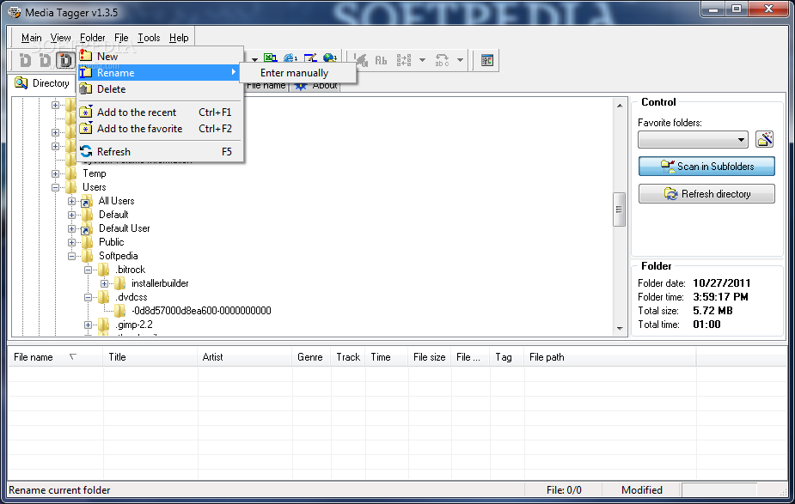The image size is (795, 504).
Task: Choose Delete in the Folder menu
Action: pyautogui.click(x=159, y=89)
